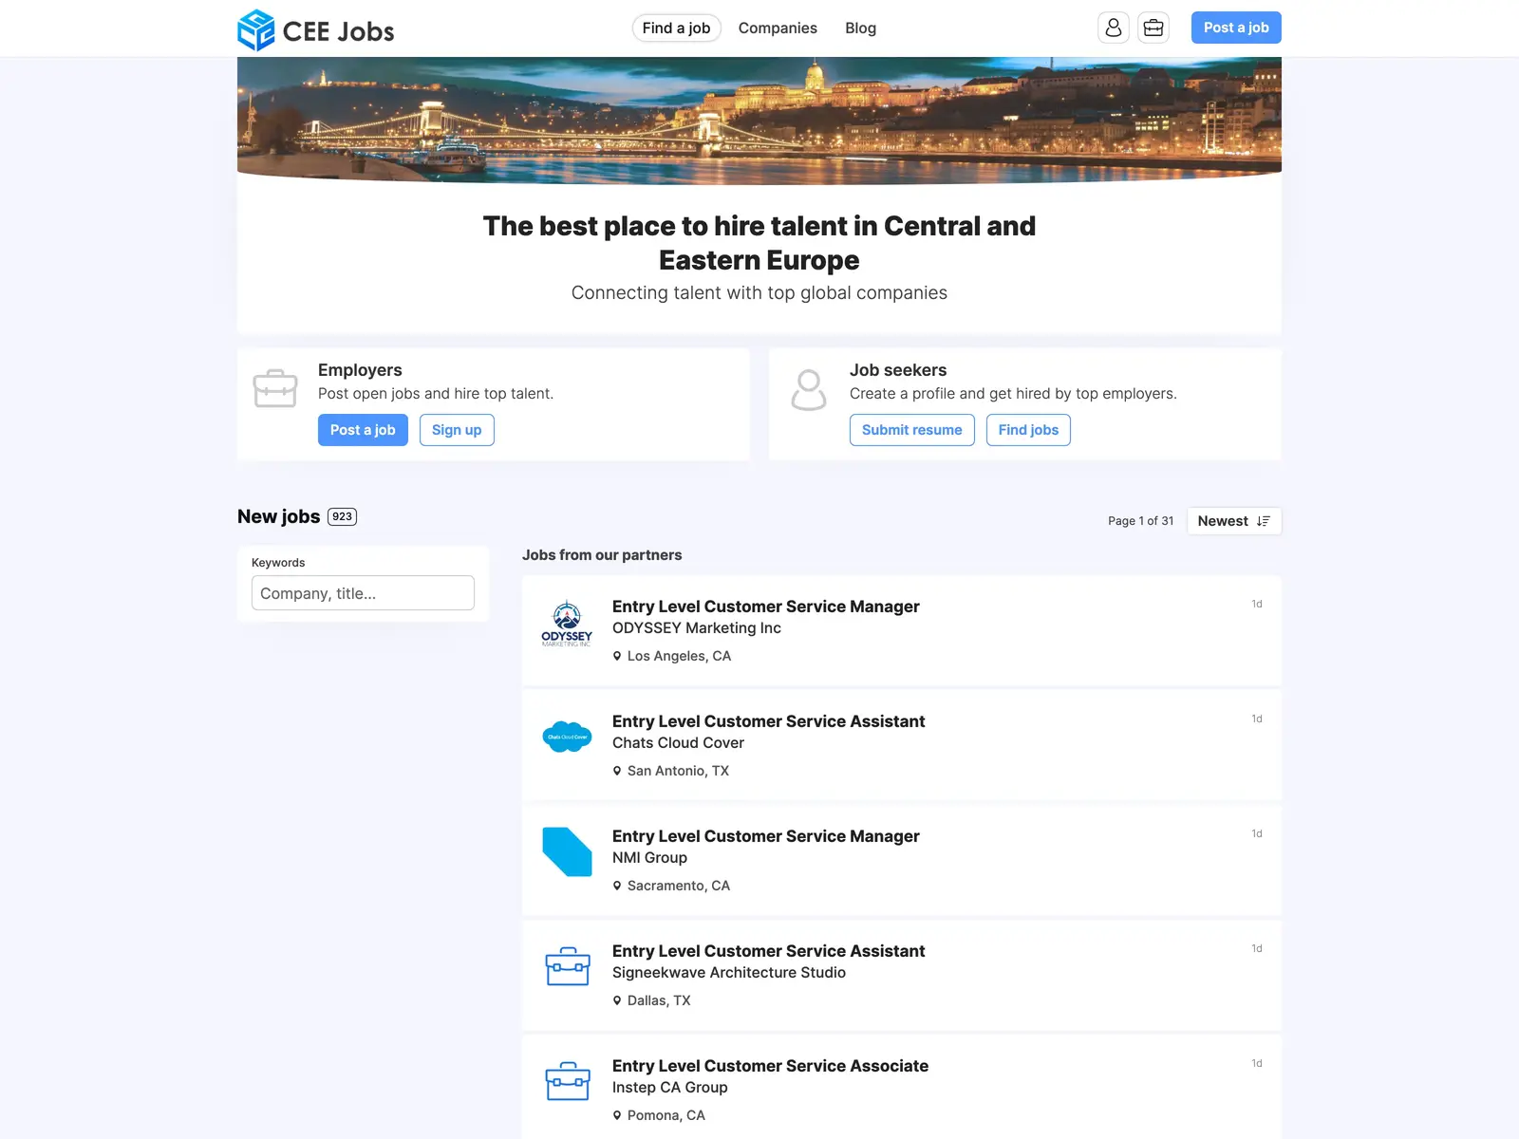The width and height of the screenshot is (1519, 1139).
Task: Click the ODYSSEY Marketing Inc logo
Action: click(x=567, y=624)
